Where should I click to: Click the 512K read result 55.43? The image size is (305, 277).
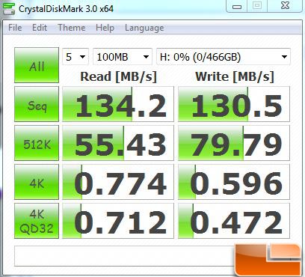click(x=118, y=143)
